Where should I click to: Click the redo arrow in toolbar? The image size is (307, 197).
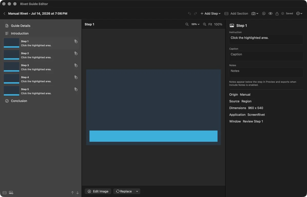tap(195, 14)
